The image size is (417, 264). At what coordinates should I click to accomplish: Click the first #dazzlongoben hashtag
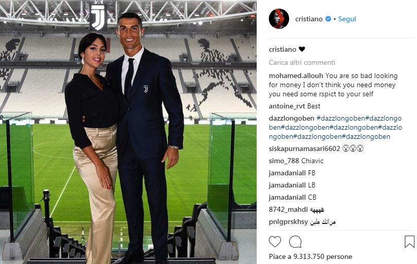tap(341, 118)
